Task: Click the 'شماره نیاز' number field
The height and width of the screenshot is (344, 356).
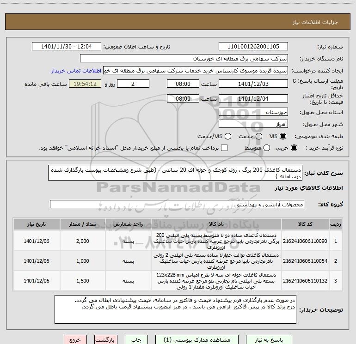Action: [253, 47]
